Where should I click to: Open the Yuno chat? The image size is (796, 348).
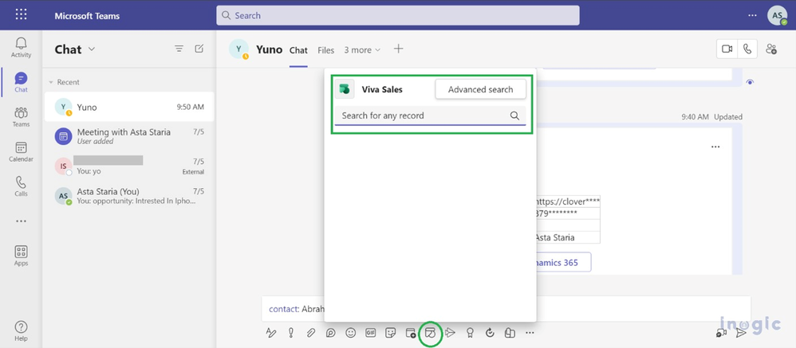coord(129,107)
